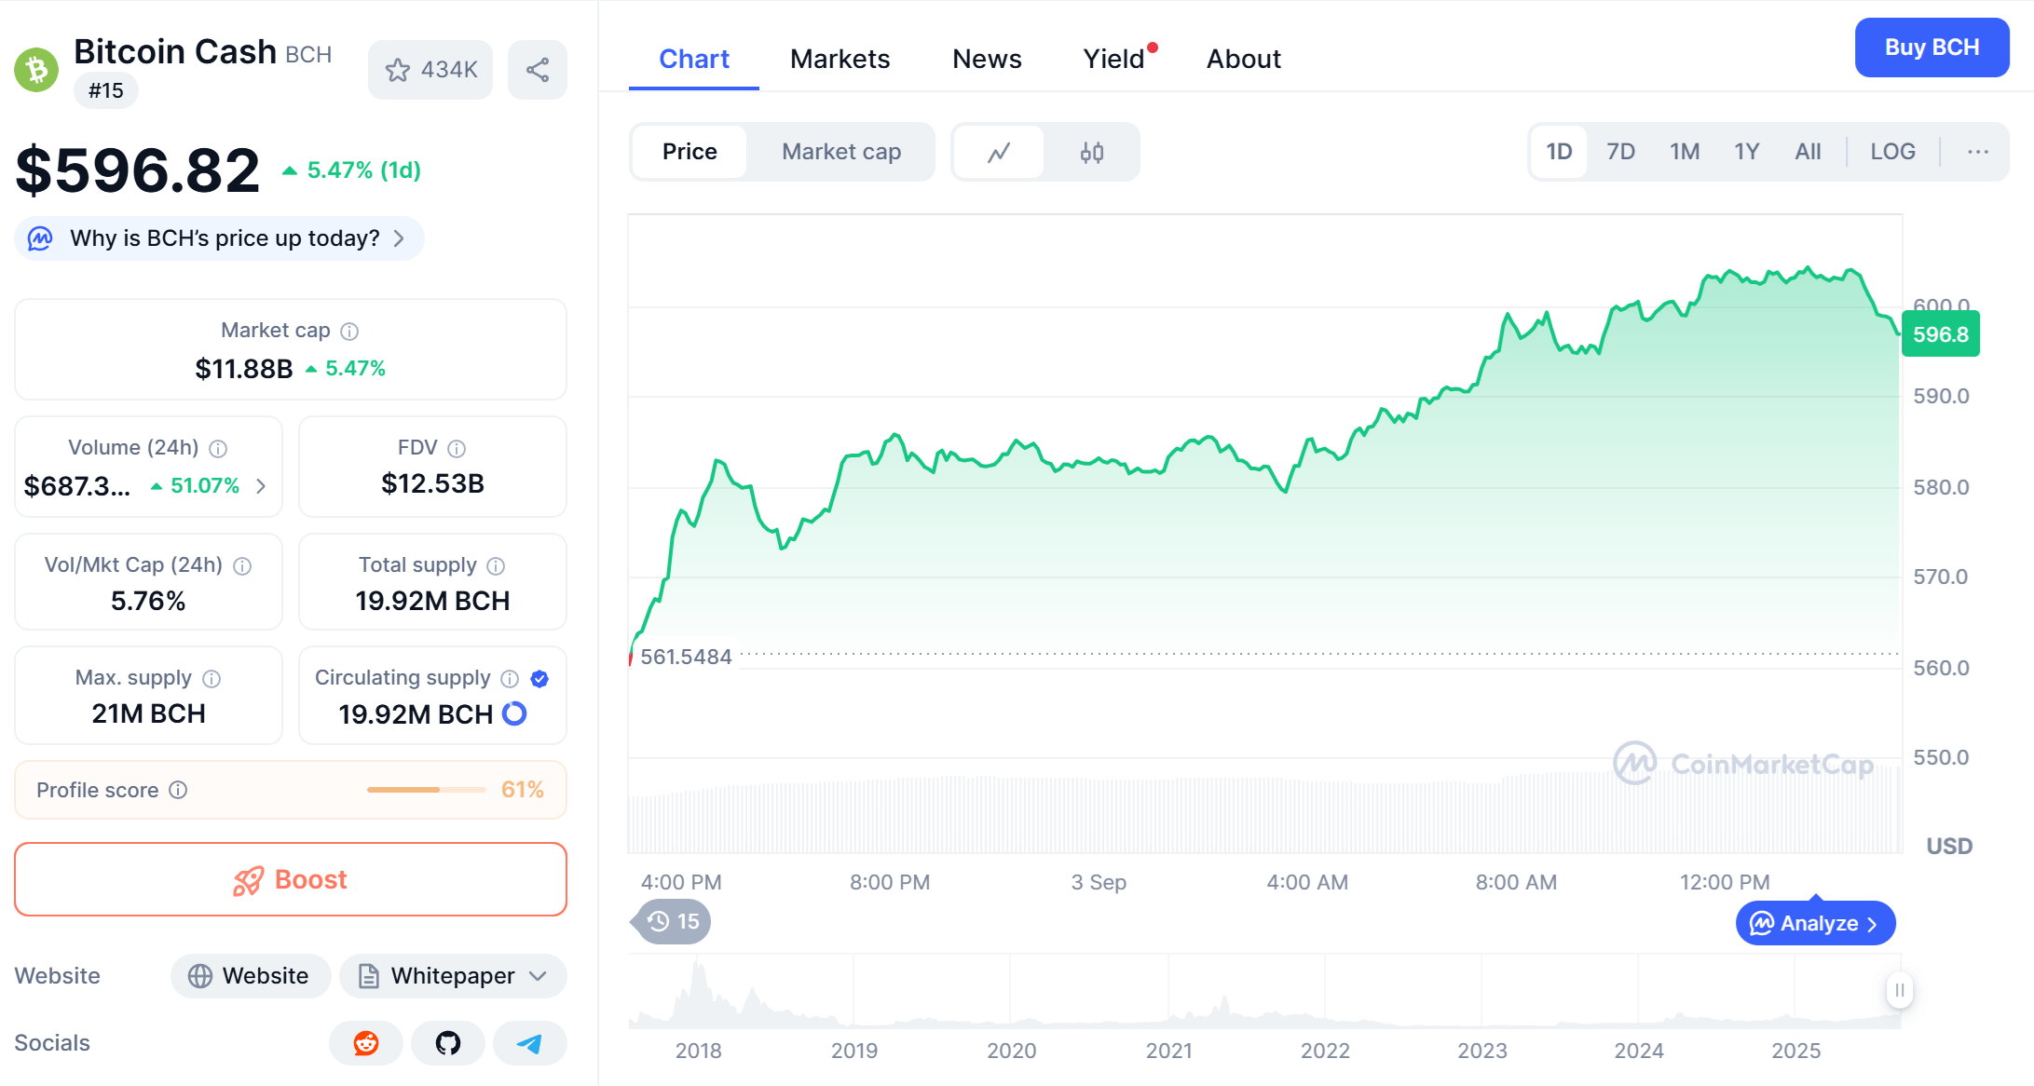Click the Buy BCH button
This screenshot has width=2034, height=1086.
pos(1932,48)
